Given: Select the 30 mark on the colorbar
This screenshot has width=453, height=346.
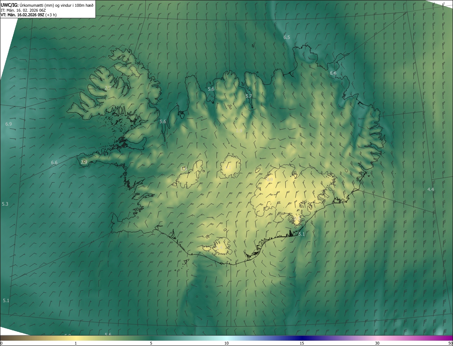Looking at the screenshot, I should [x=377, y=343].
